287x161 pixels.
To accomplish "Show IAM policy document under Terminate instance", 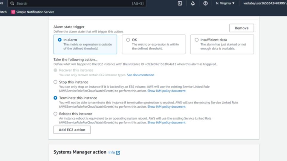I will pos(167,107).
